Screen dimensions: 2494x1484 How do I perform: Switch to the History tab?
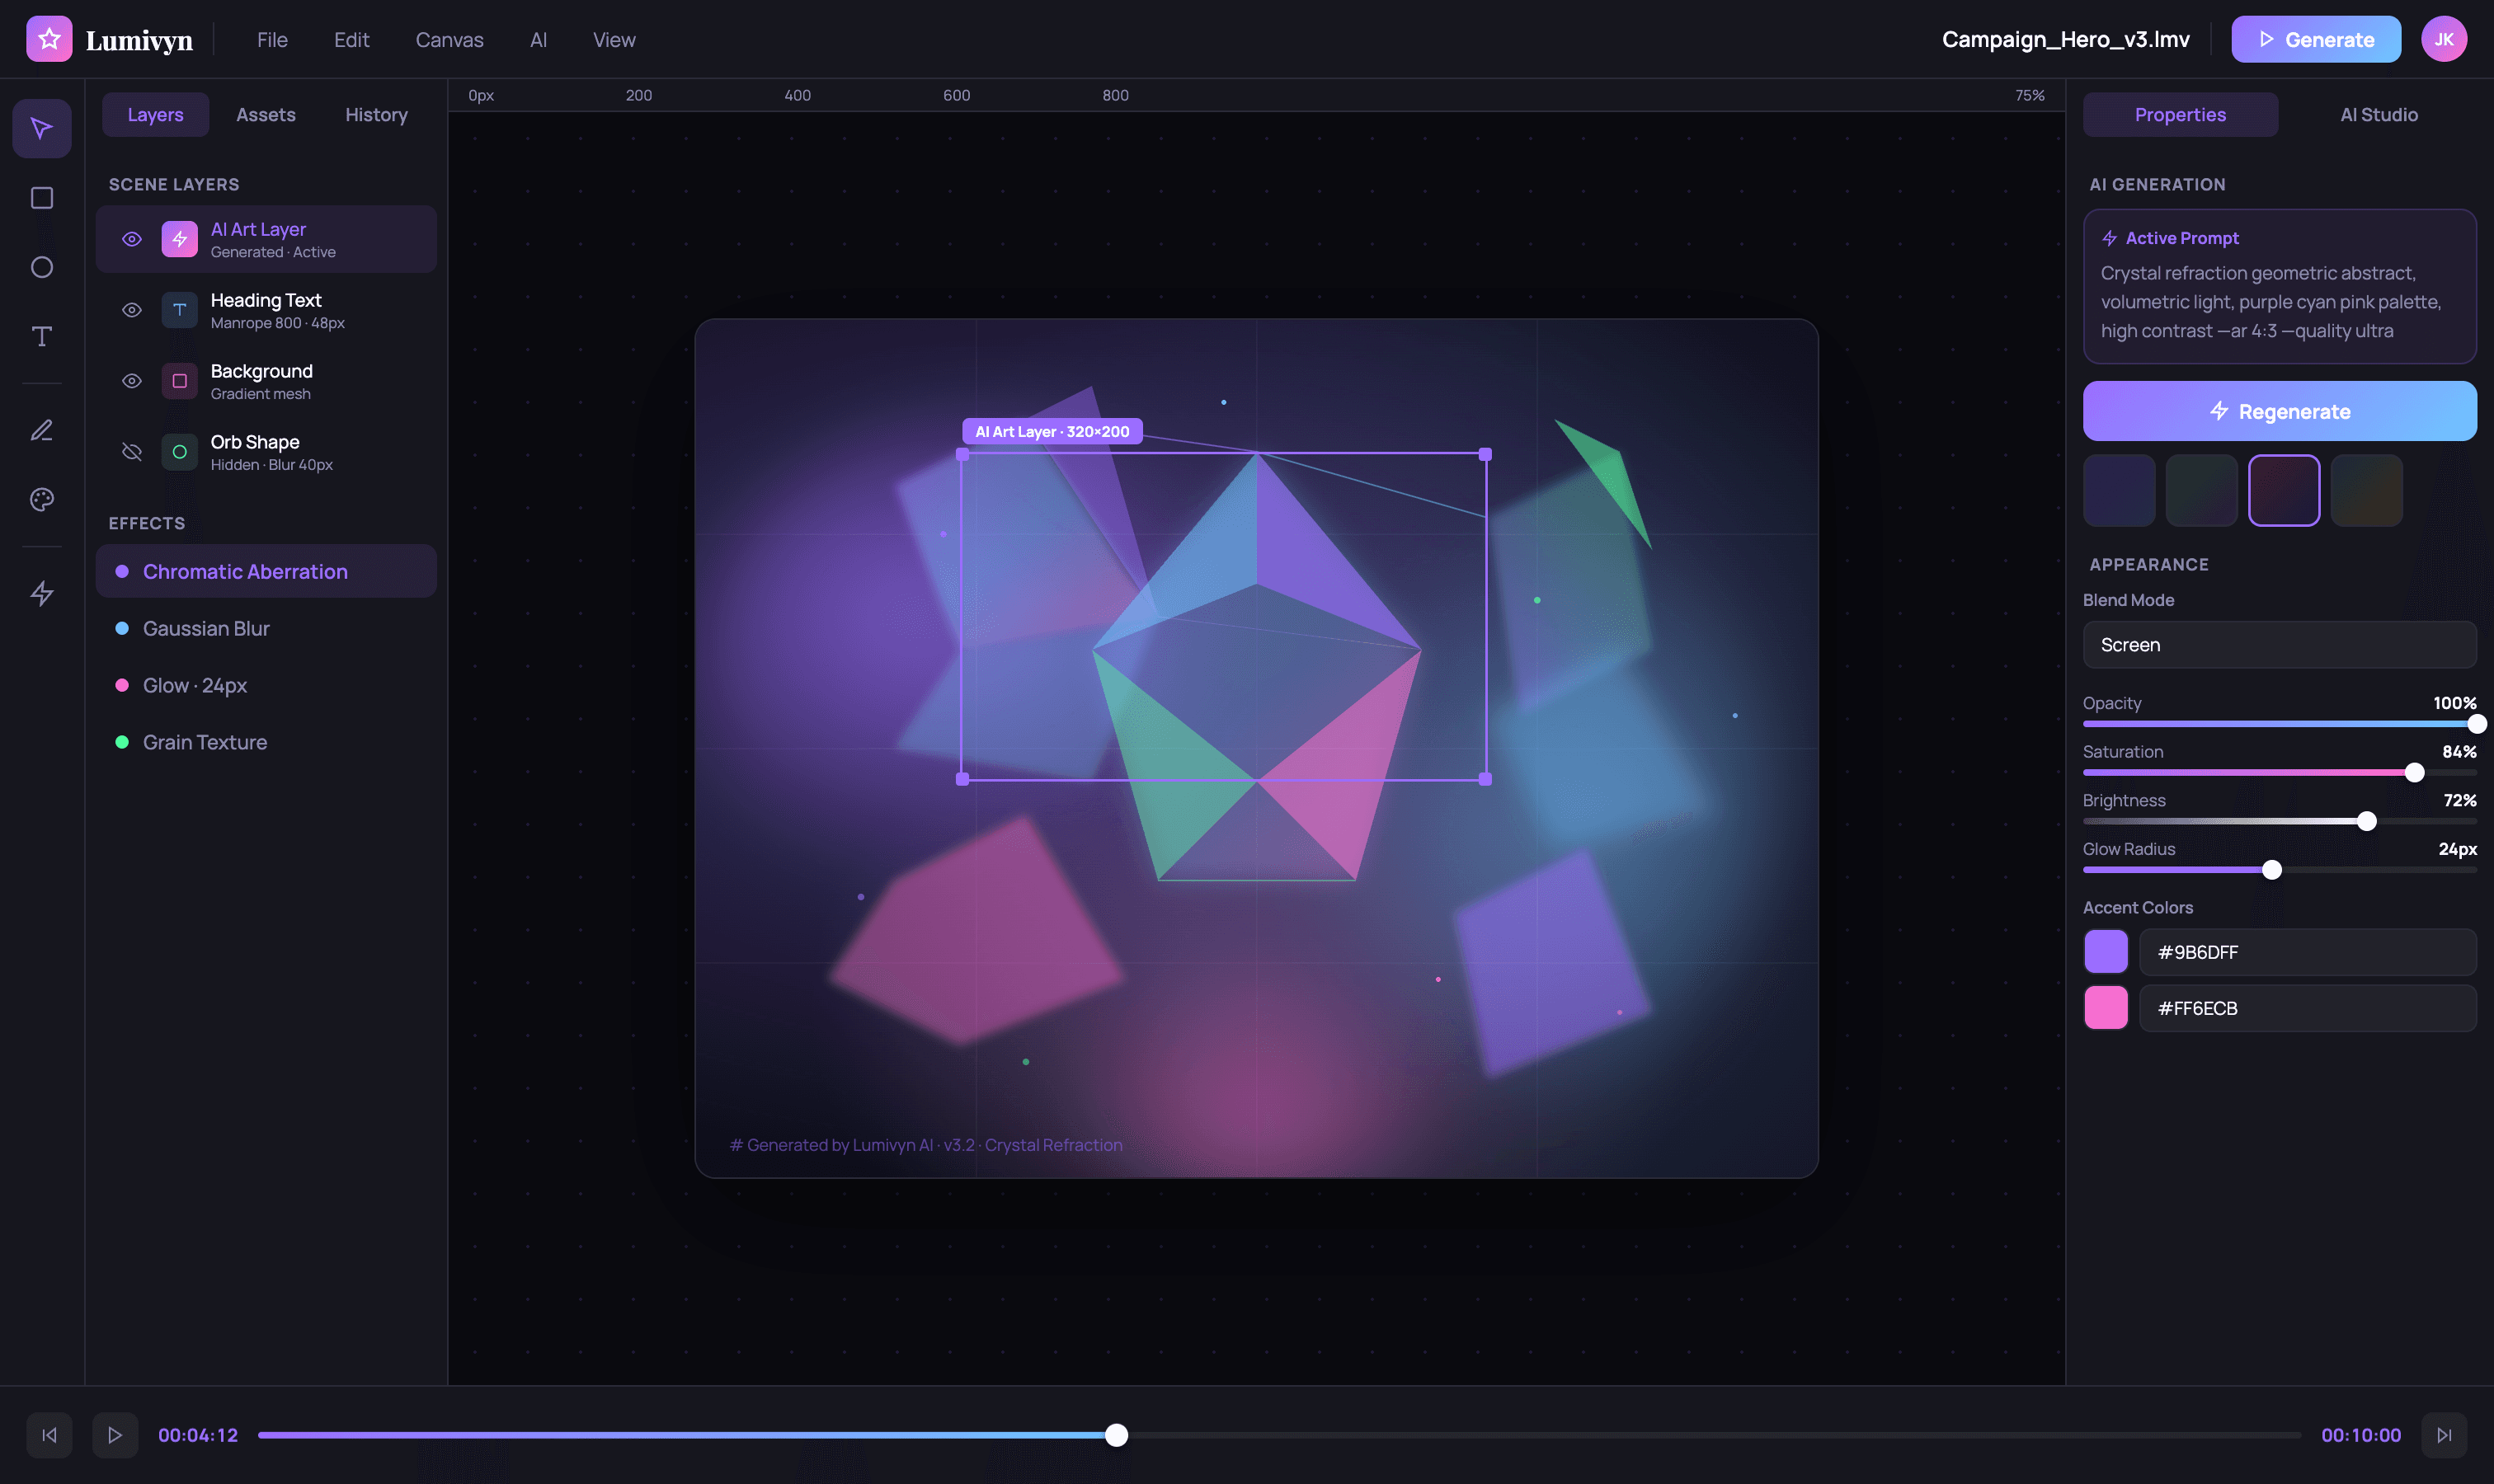click(375, 114)
